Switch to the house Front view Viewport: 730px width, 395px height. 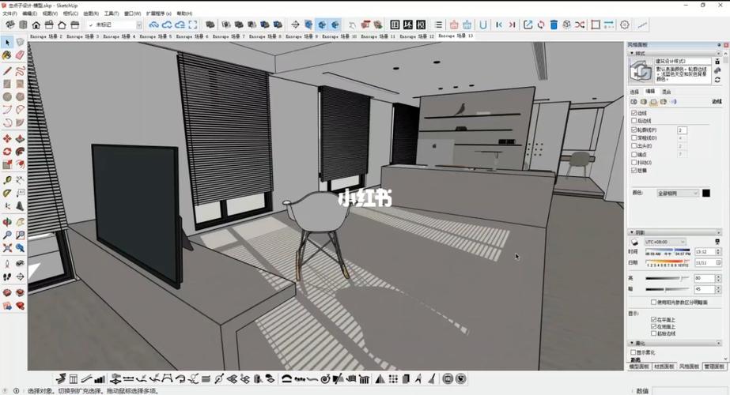[36, 24]
